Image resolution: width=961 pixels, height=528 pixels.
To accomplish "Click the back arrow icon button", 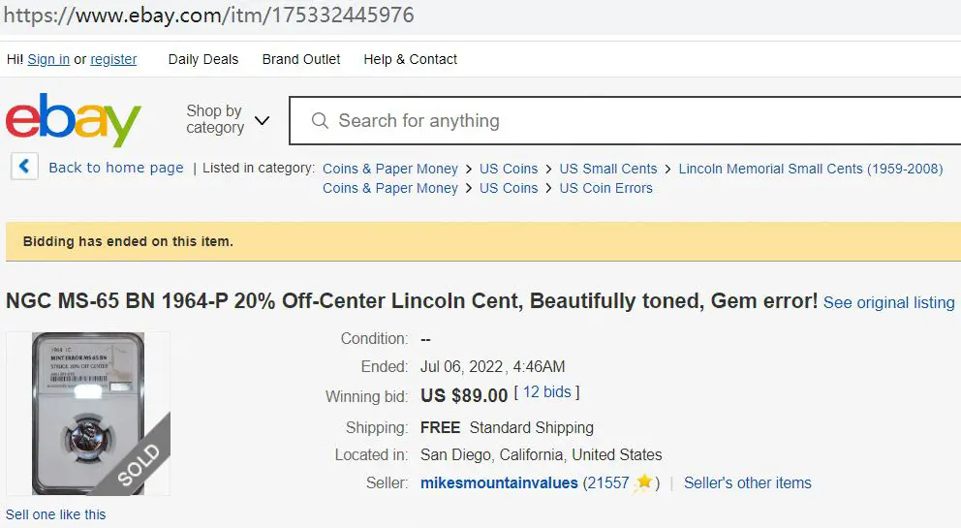I will [x=24, y=167].
